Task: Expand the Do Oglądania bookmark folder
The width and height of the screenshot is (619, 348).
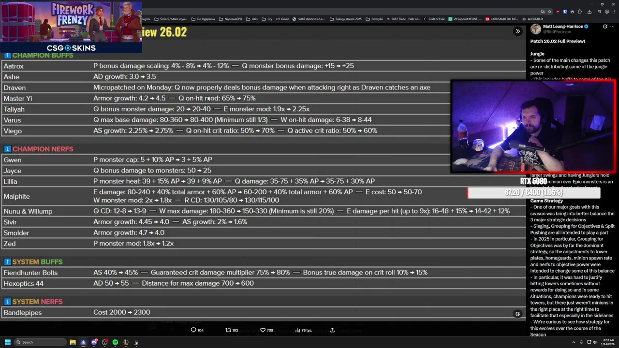Action: (x=203, y=19)
